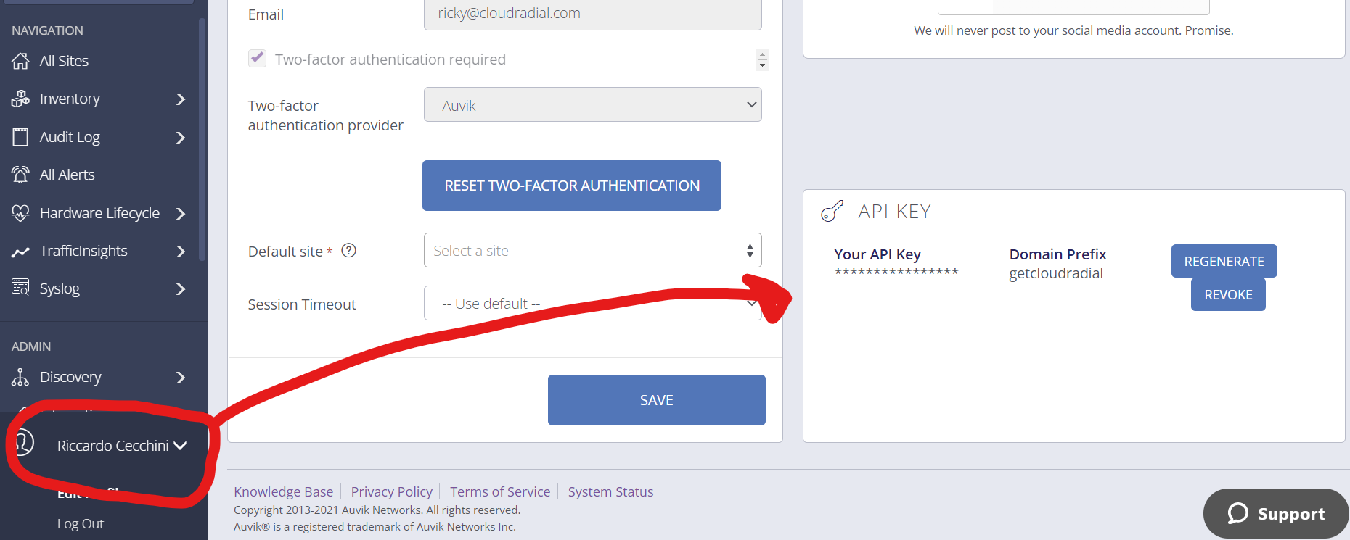Click the Syslog search icon

pyautogui.click(x=20, y=288)
